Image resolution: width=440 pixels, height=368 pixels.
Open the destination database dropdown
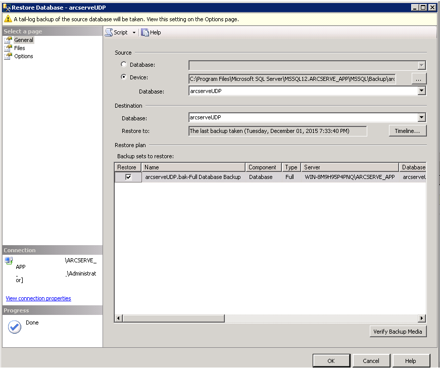click(x=422, y=117)
